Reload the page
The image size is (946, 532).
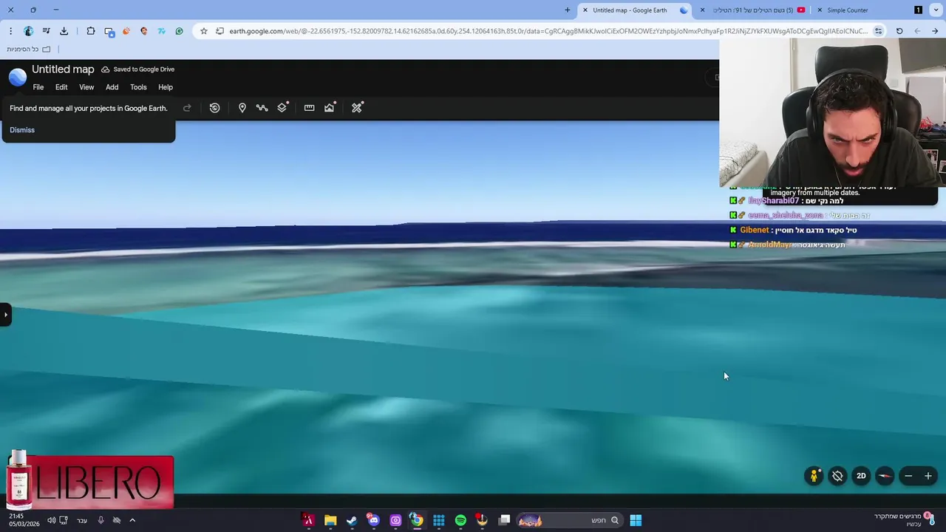(899, 31)
